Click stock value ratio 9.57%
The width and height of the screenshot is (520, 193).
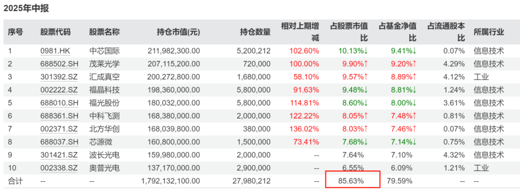[x=355, y=77]
